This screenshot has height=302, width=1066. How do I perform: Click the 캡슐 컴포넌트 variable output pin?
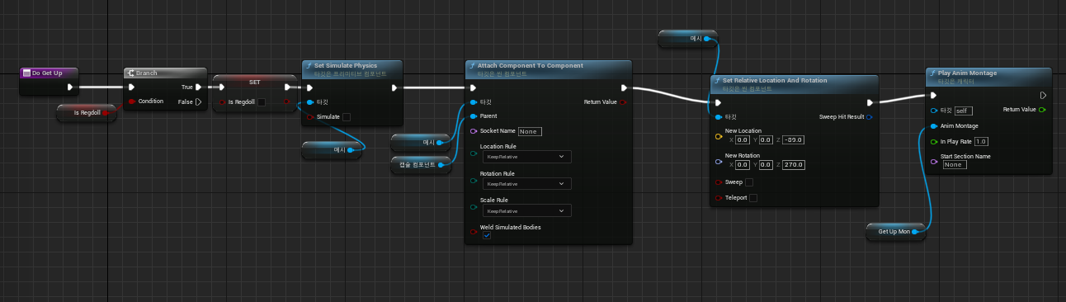[x=441, y=165]
